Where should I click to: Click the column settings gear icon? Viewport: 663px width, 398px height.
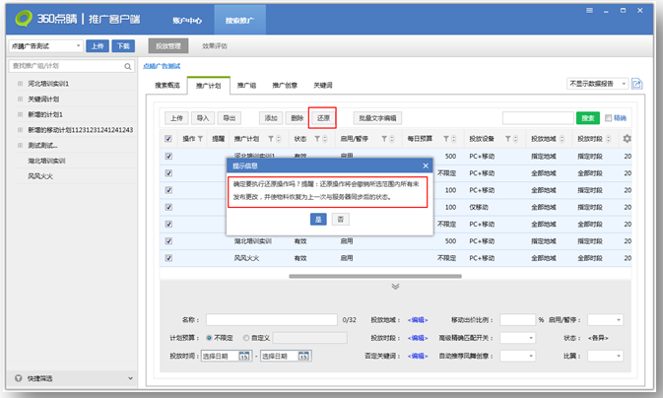coord(627,139)
